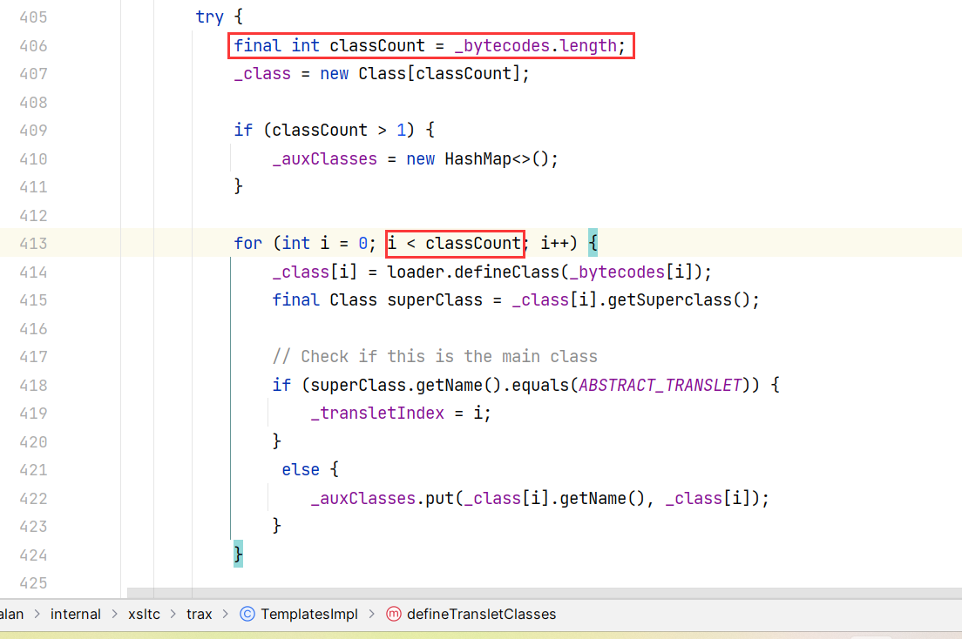Open the internal package breadcrumb
This screenshot has height=639, width=962.
click(76, 614)
